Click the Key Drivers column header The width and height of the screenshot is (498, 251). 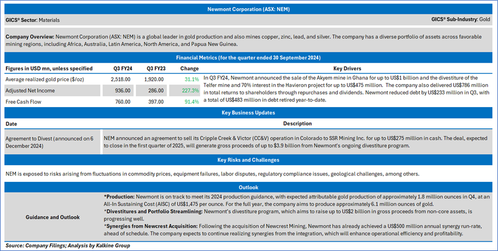[x=347, y=69]
